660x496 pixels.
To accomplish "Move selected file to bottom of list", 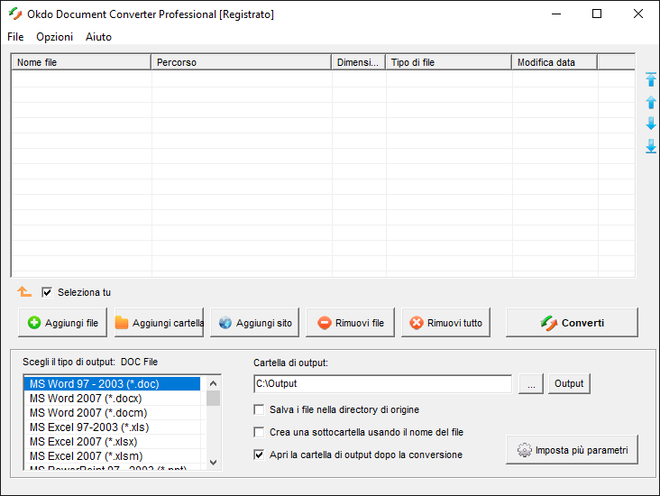I will [x=651, y=146].
